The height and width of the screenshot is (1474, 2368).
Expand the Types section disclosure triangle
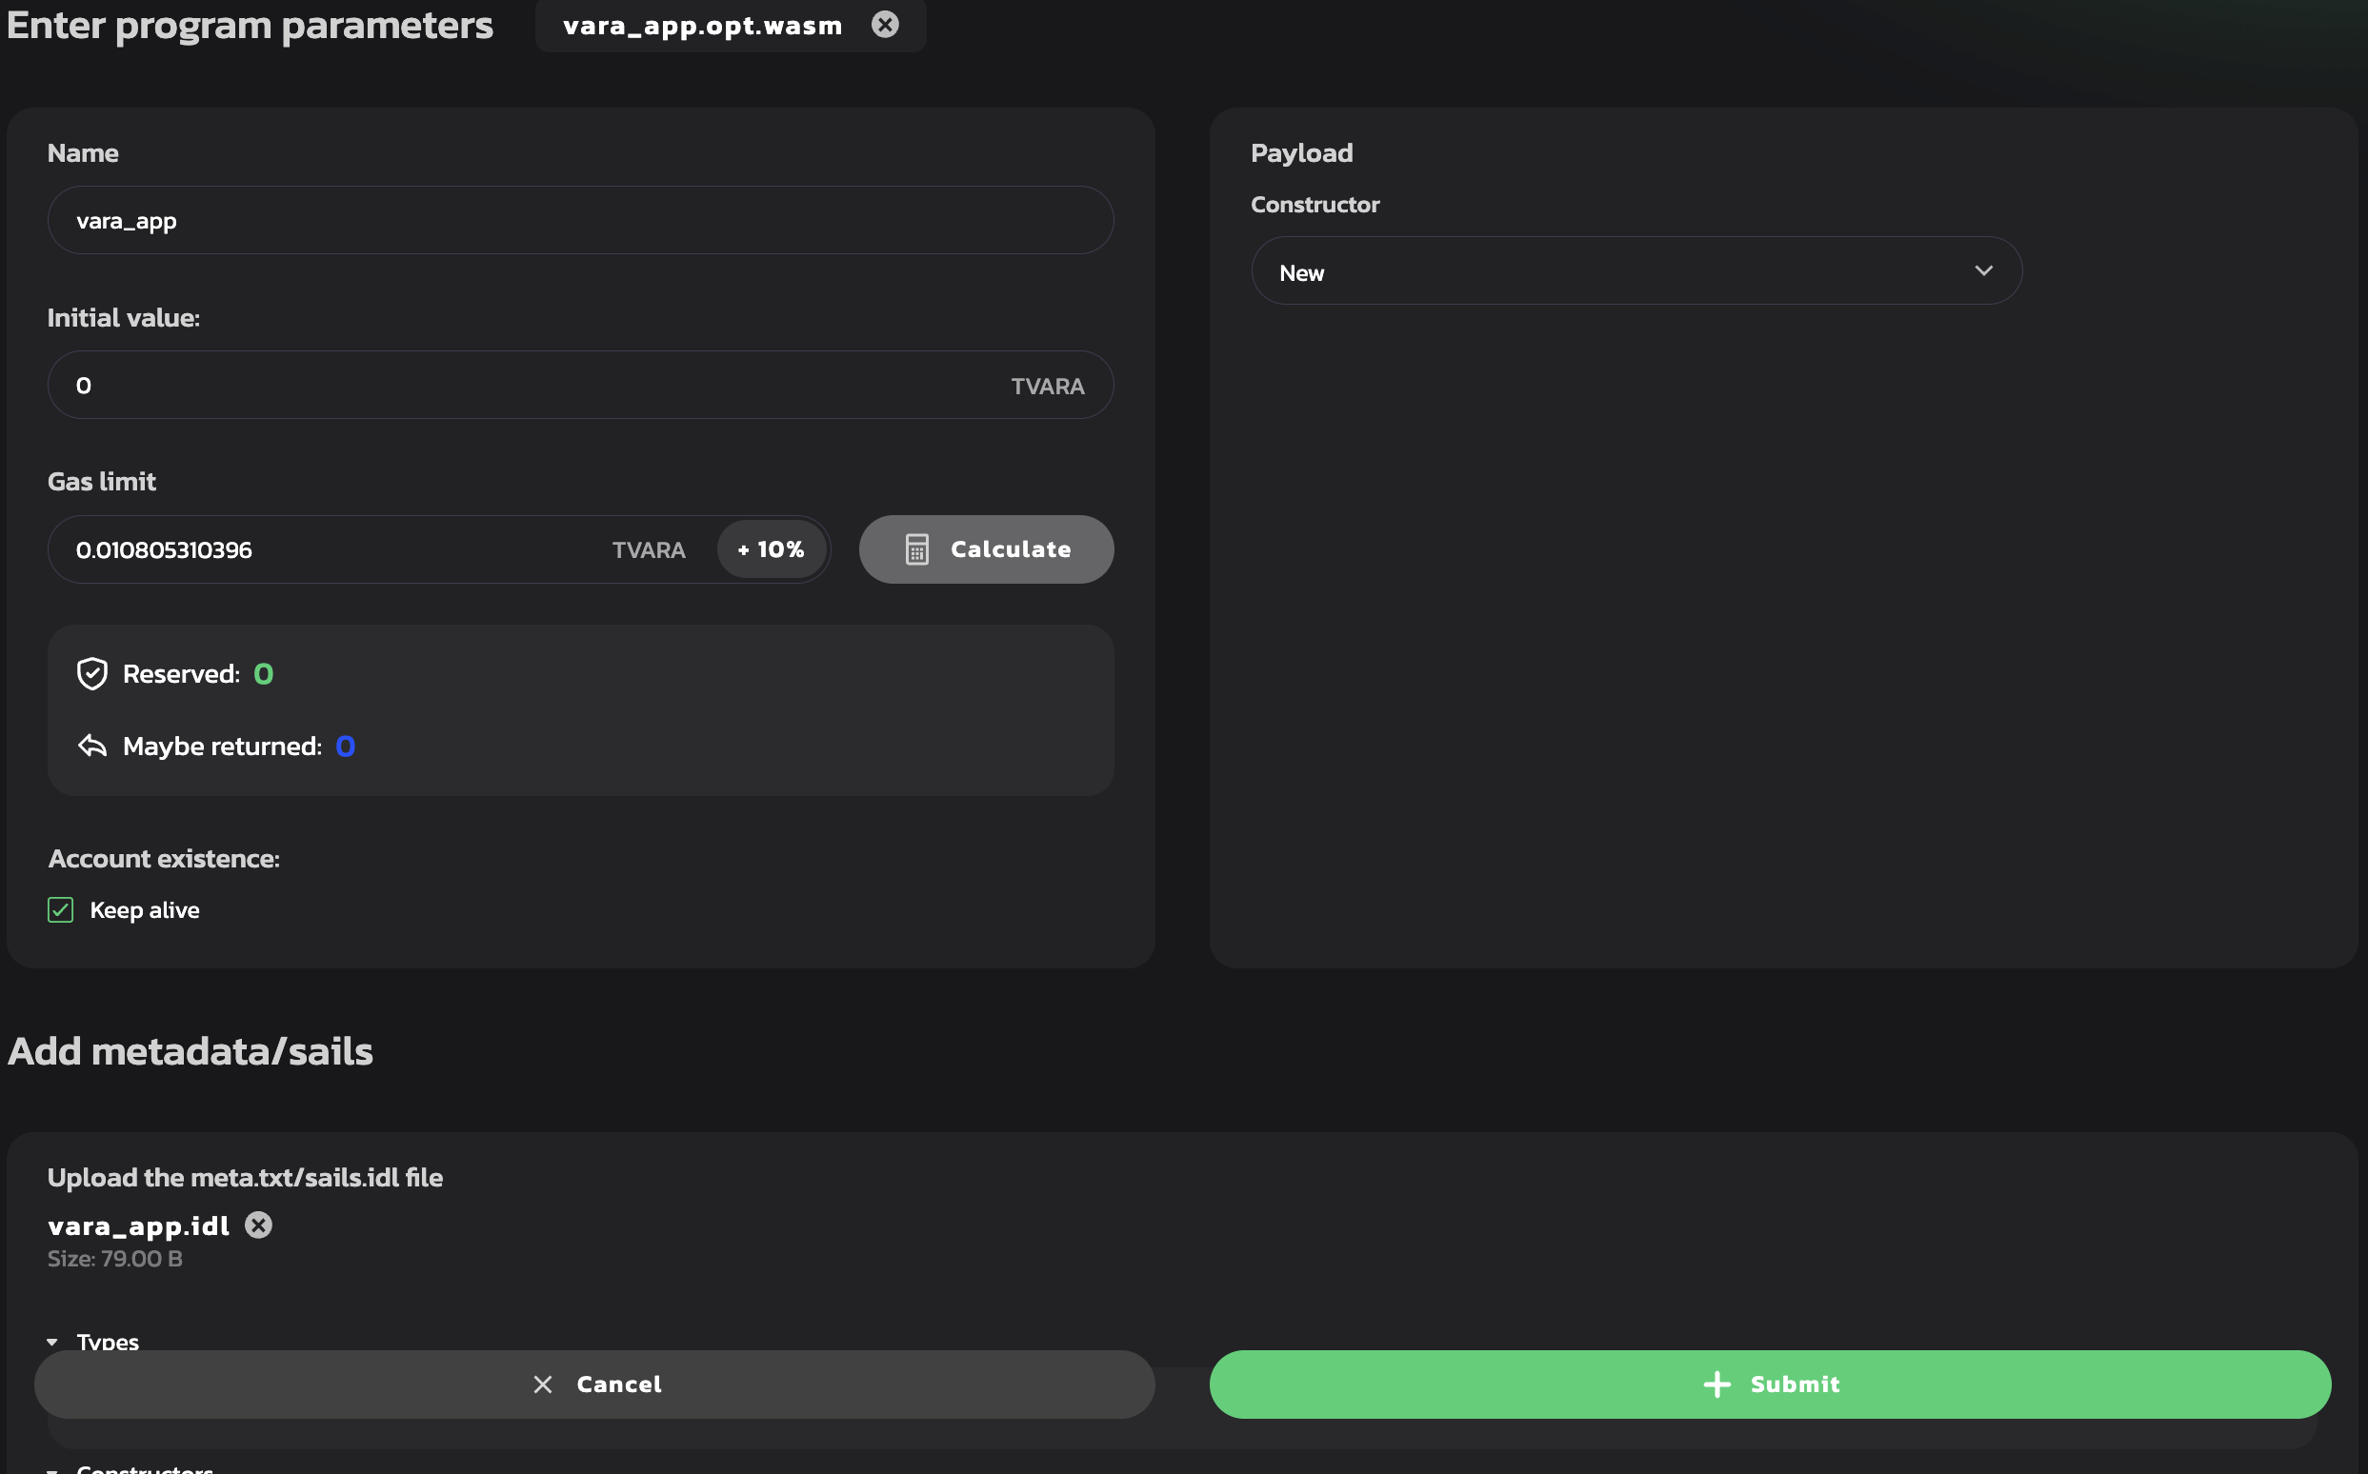(51, 1340)
